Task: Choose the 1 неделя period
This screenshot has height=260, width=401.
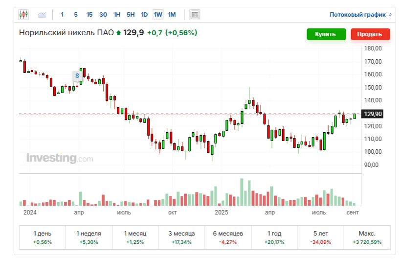Action: click(x=89, y=237)
